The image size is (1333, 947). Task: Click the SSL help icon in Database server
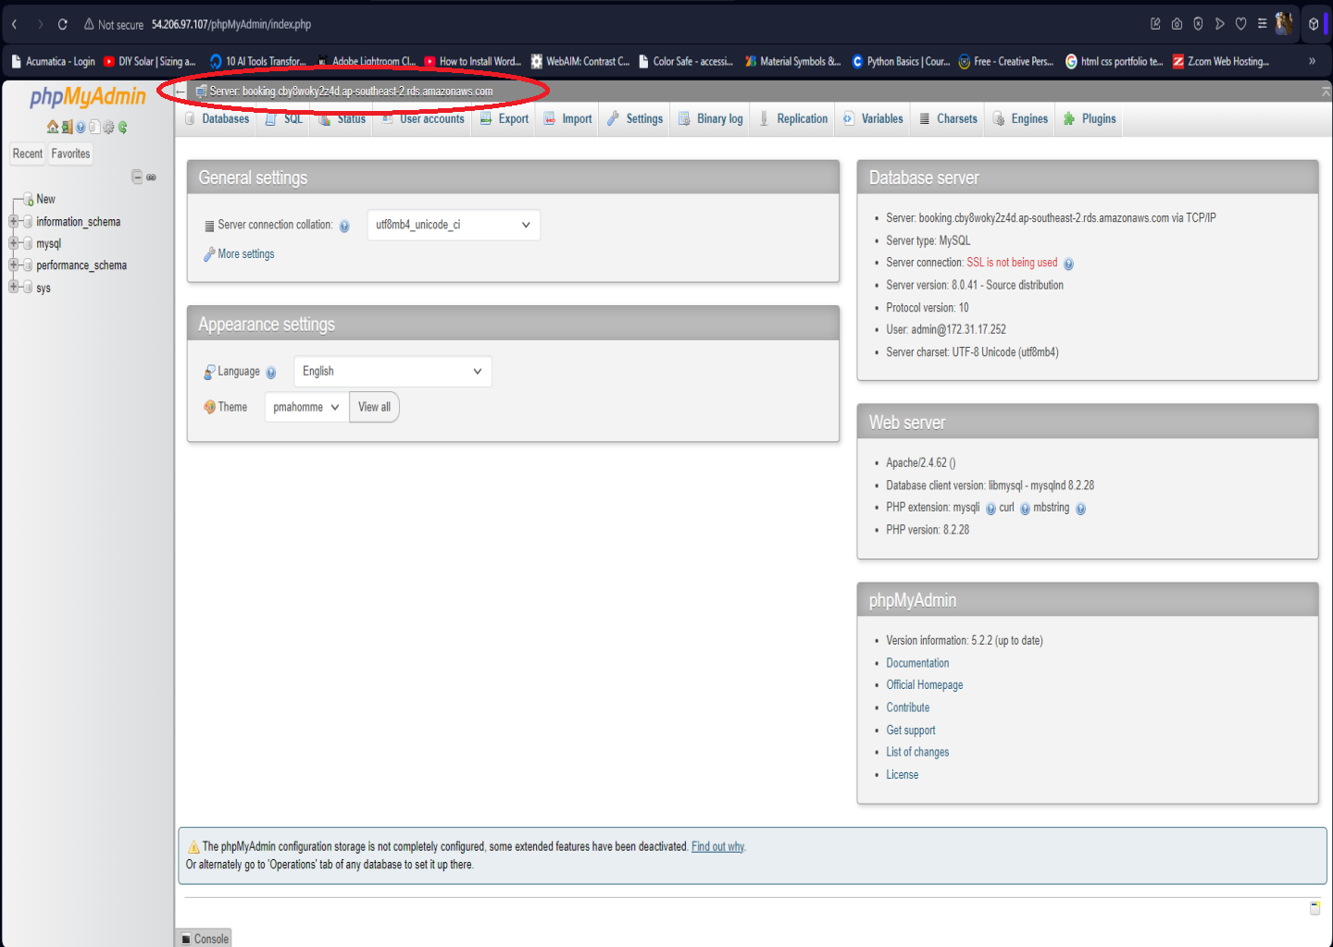click(x=1068, y=264)
